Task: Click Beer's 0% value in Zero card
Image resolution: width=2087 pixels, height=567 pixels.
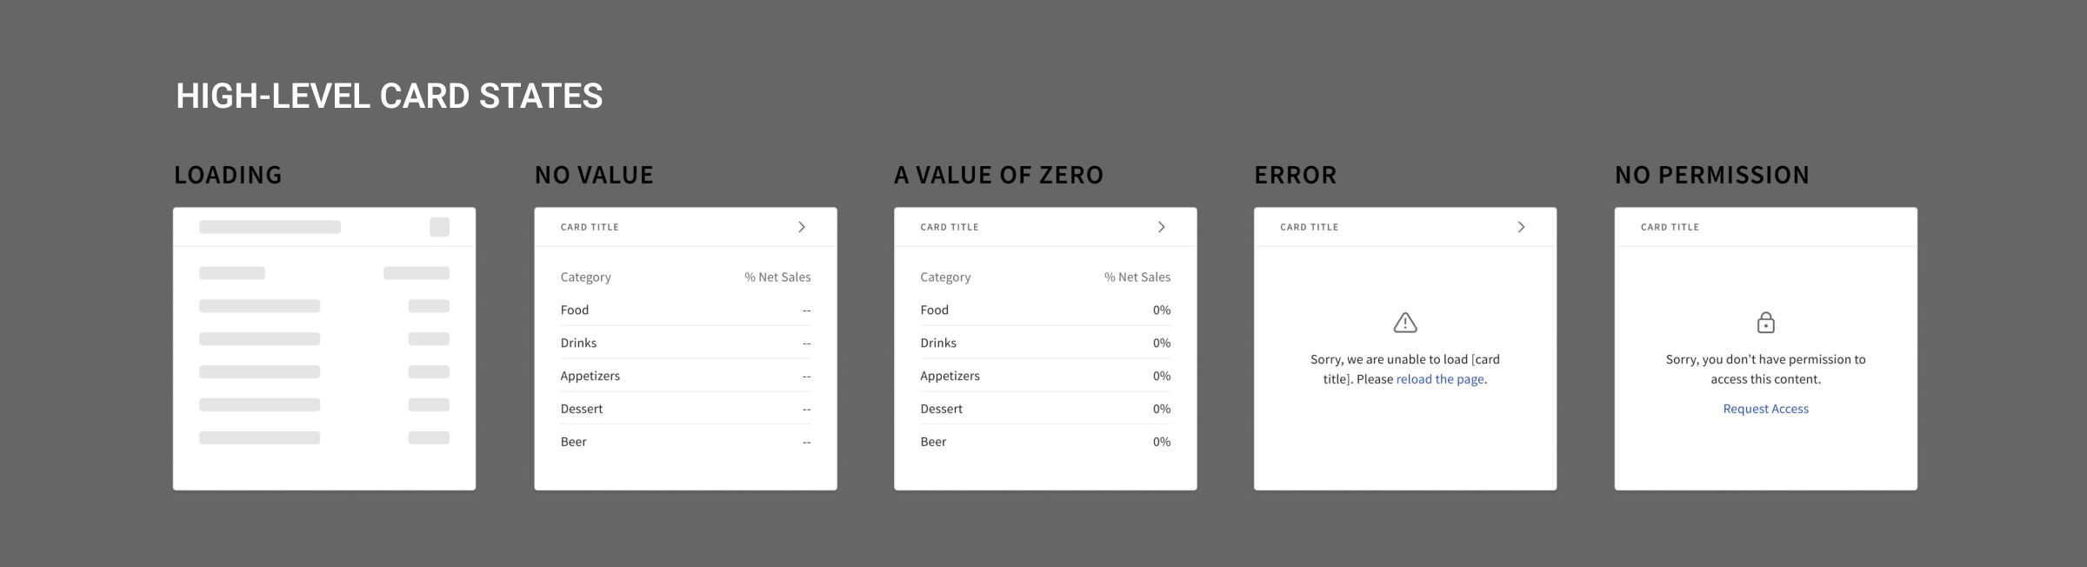Action: (1161, 442)
